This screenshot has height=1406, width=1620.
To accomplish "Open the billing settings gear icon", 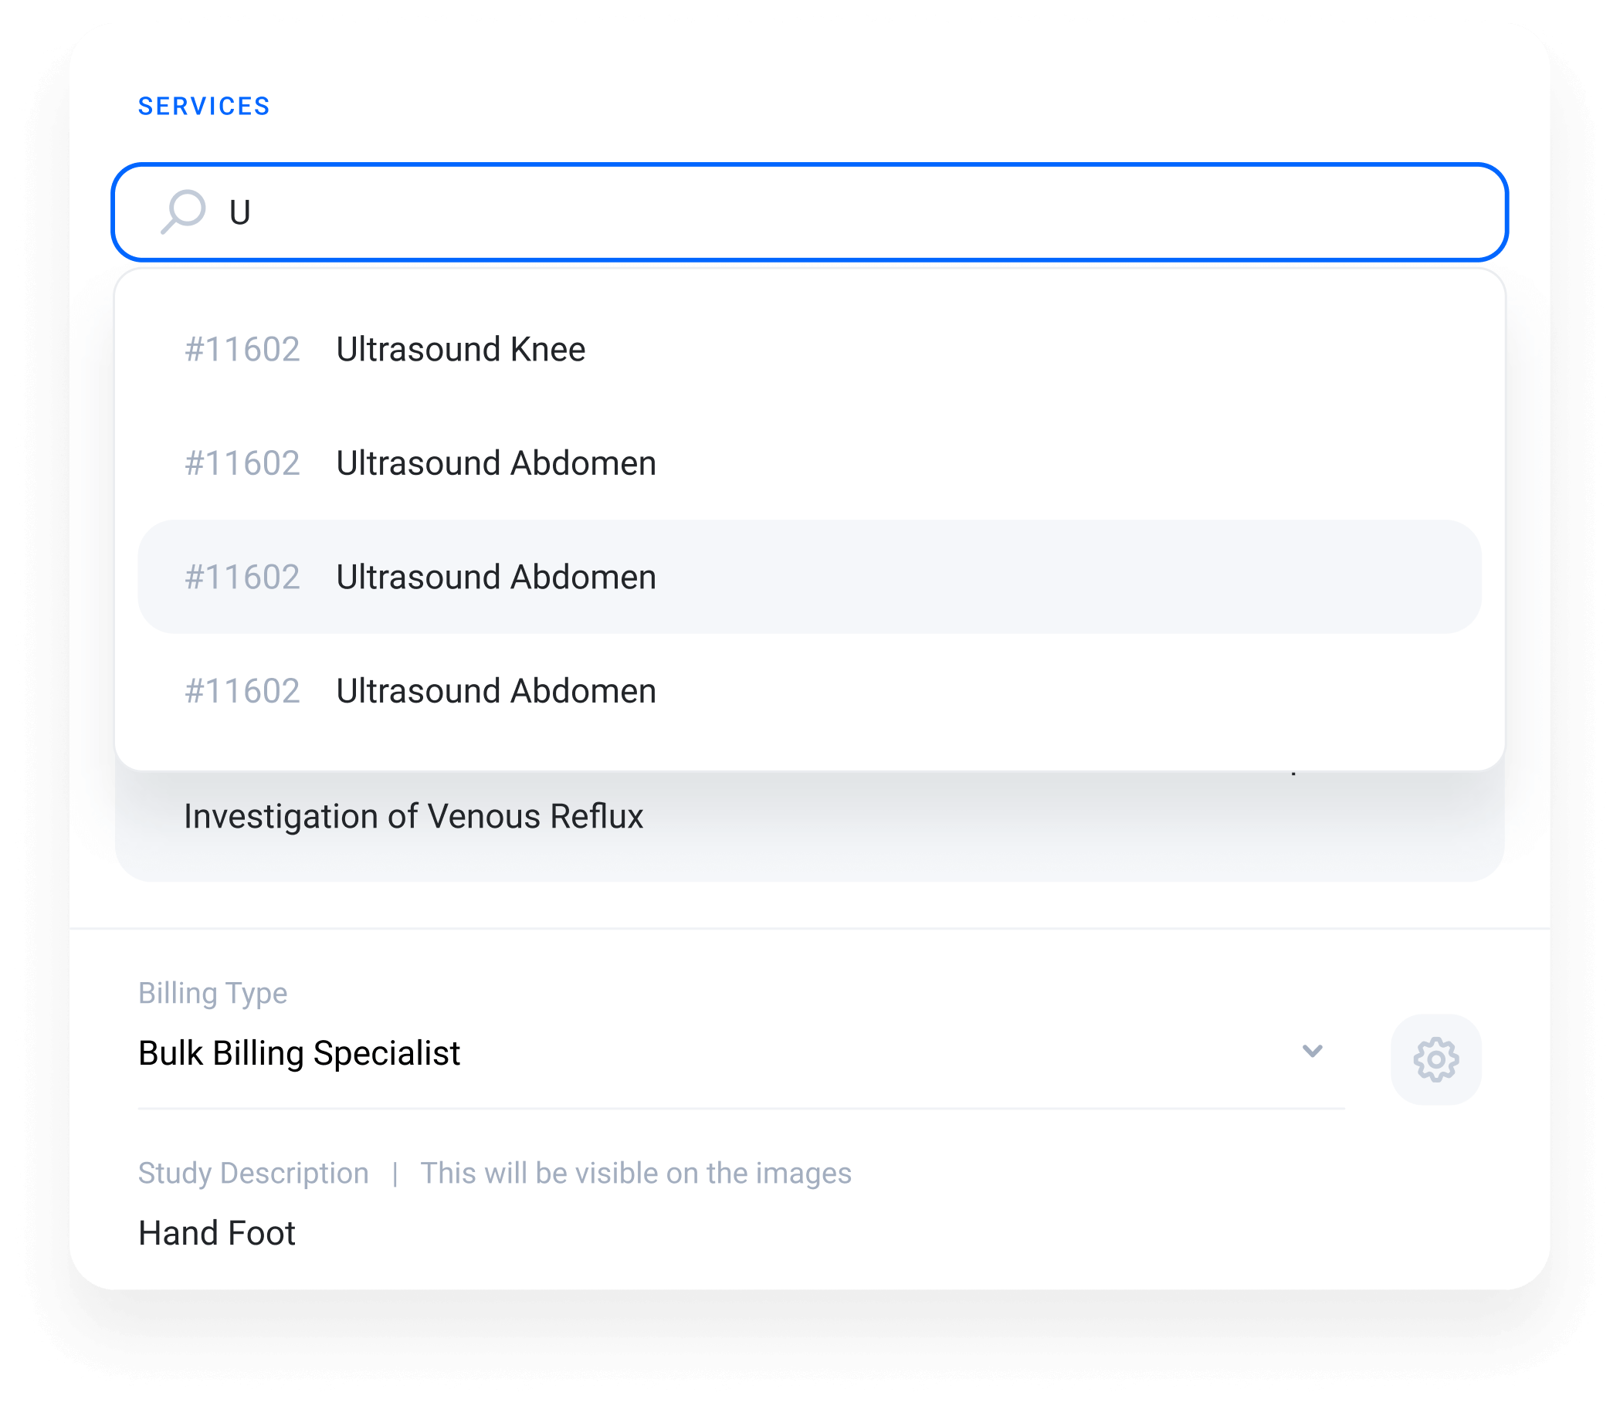I will coord(1435,1061).
